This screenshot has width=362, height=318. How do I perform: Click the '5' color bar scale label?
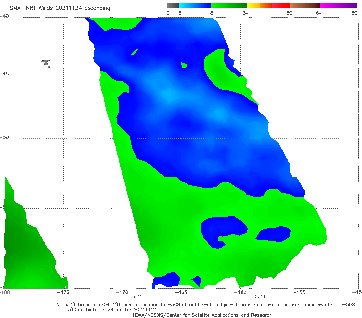coord(180,13)
